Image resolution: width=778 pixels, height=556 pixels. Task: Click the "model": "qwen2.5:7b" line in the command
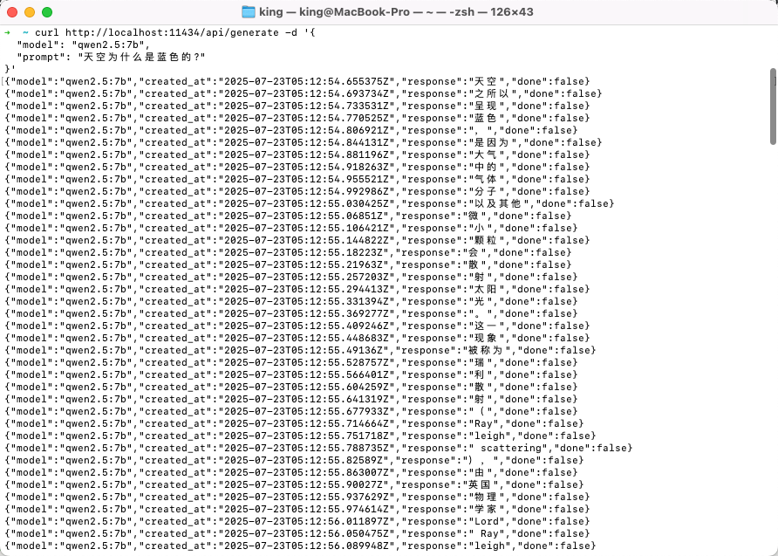pyautogui.click(x=84, y=45)
